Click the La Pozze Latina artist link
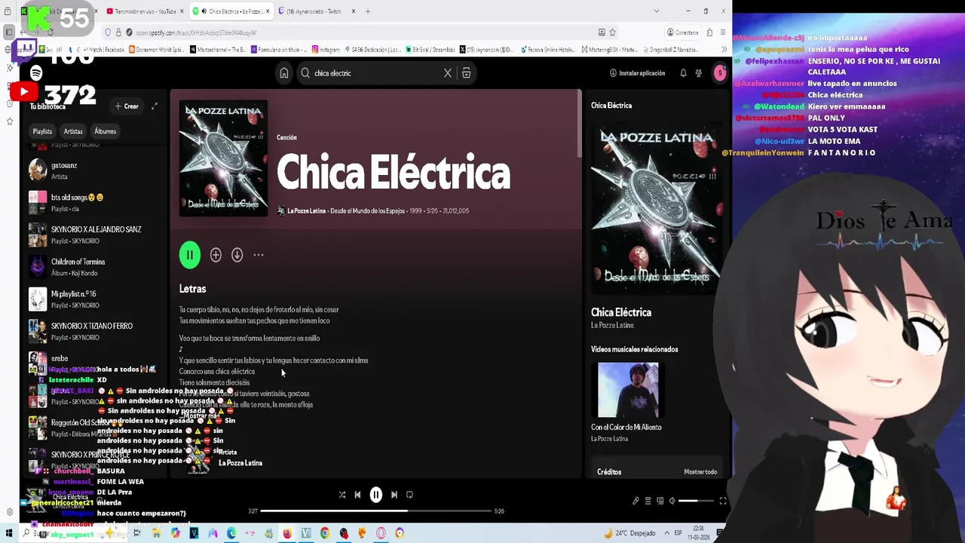Screen dimensions: 965x543 [x=306, y=211]
